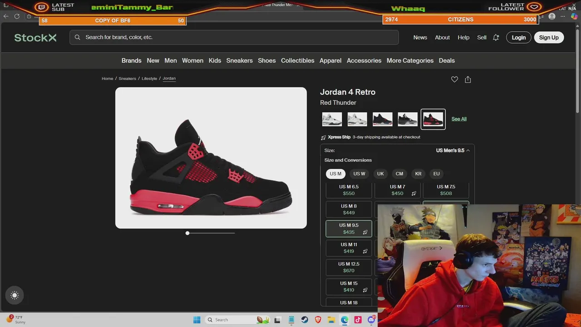Open the Apparel category menu

pos(330,60)
